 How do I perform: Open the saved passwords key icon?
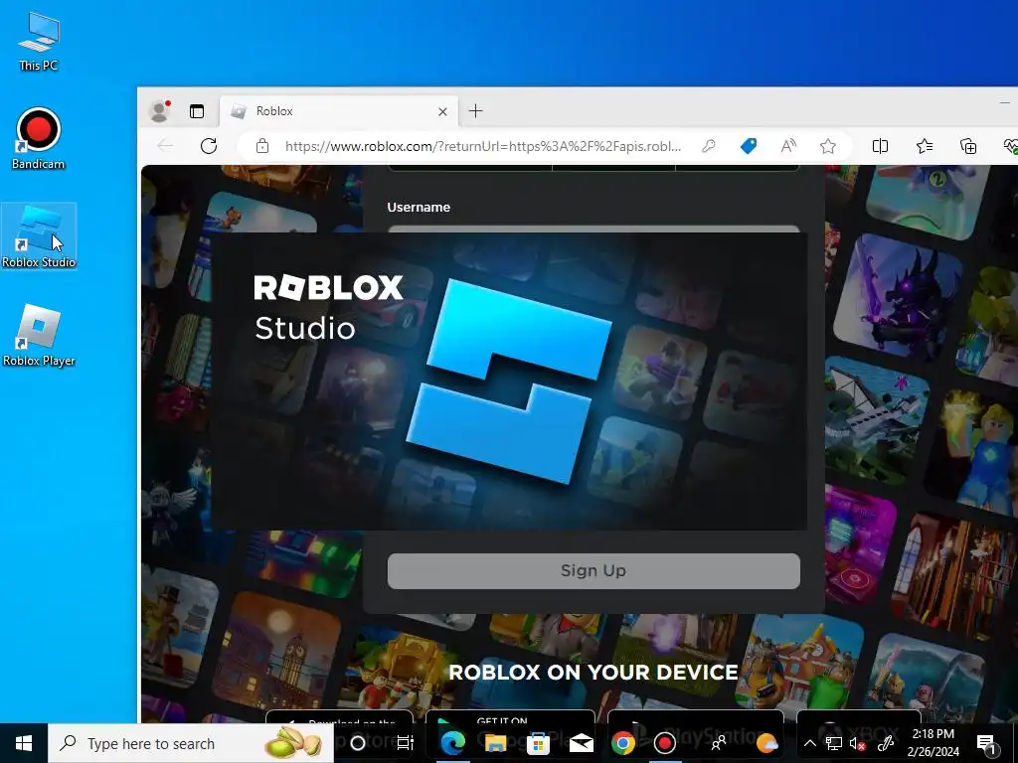[x=708, y=146]
